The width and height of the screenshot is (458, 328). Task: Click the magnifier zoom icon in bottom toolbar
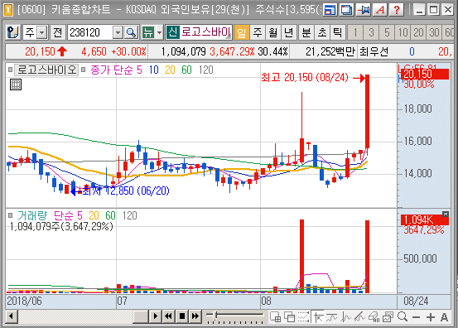pos(403,316)
